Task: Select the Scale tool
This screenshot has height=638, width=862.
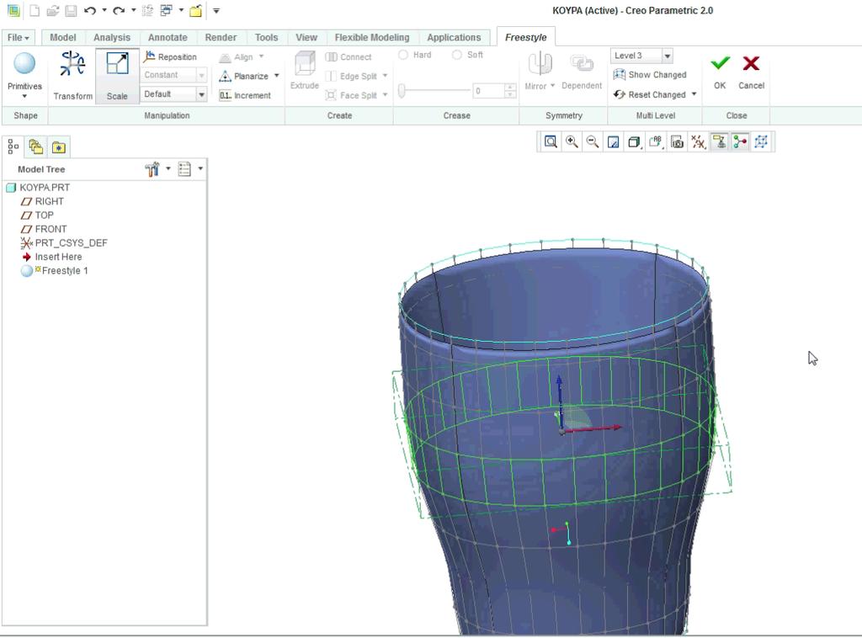Action: click(117, 75)
